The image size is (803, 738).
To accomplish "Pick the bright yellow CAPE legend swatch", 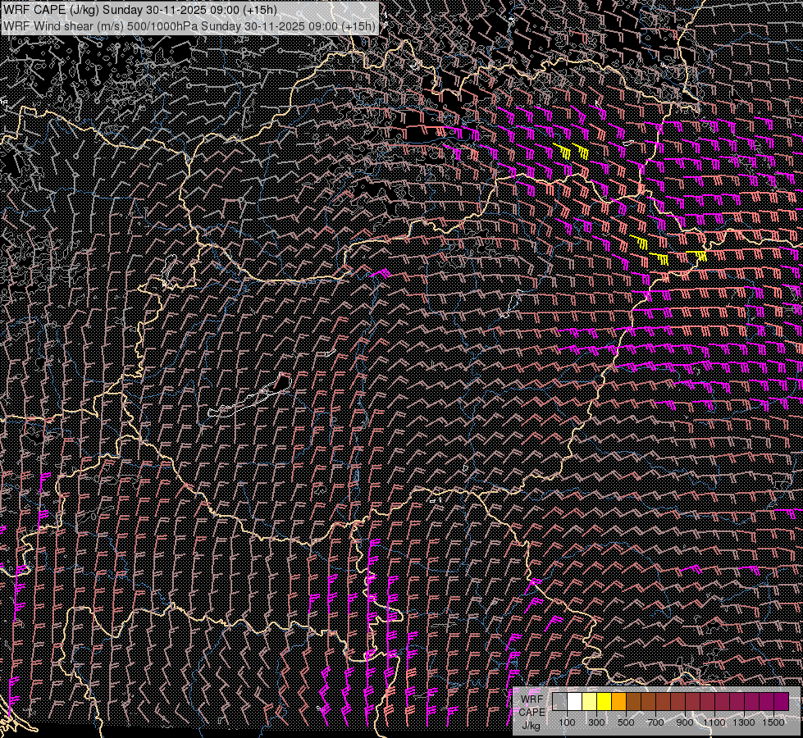I will click(x=605, y=701).
